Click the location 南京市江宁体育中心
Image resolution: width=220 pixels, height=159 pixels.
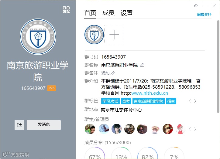click(x=121, y=110)
